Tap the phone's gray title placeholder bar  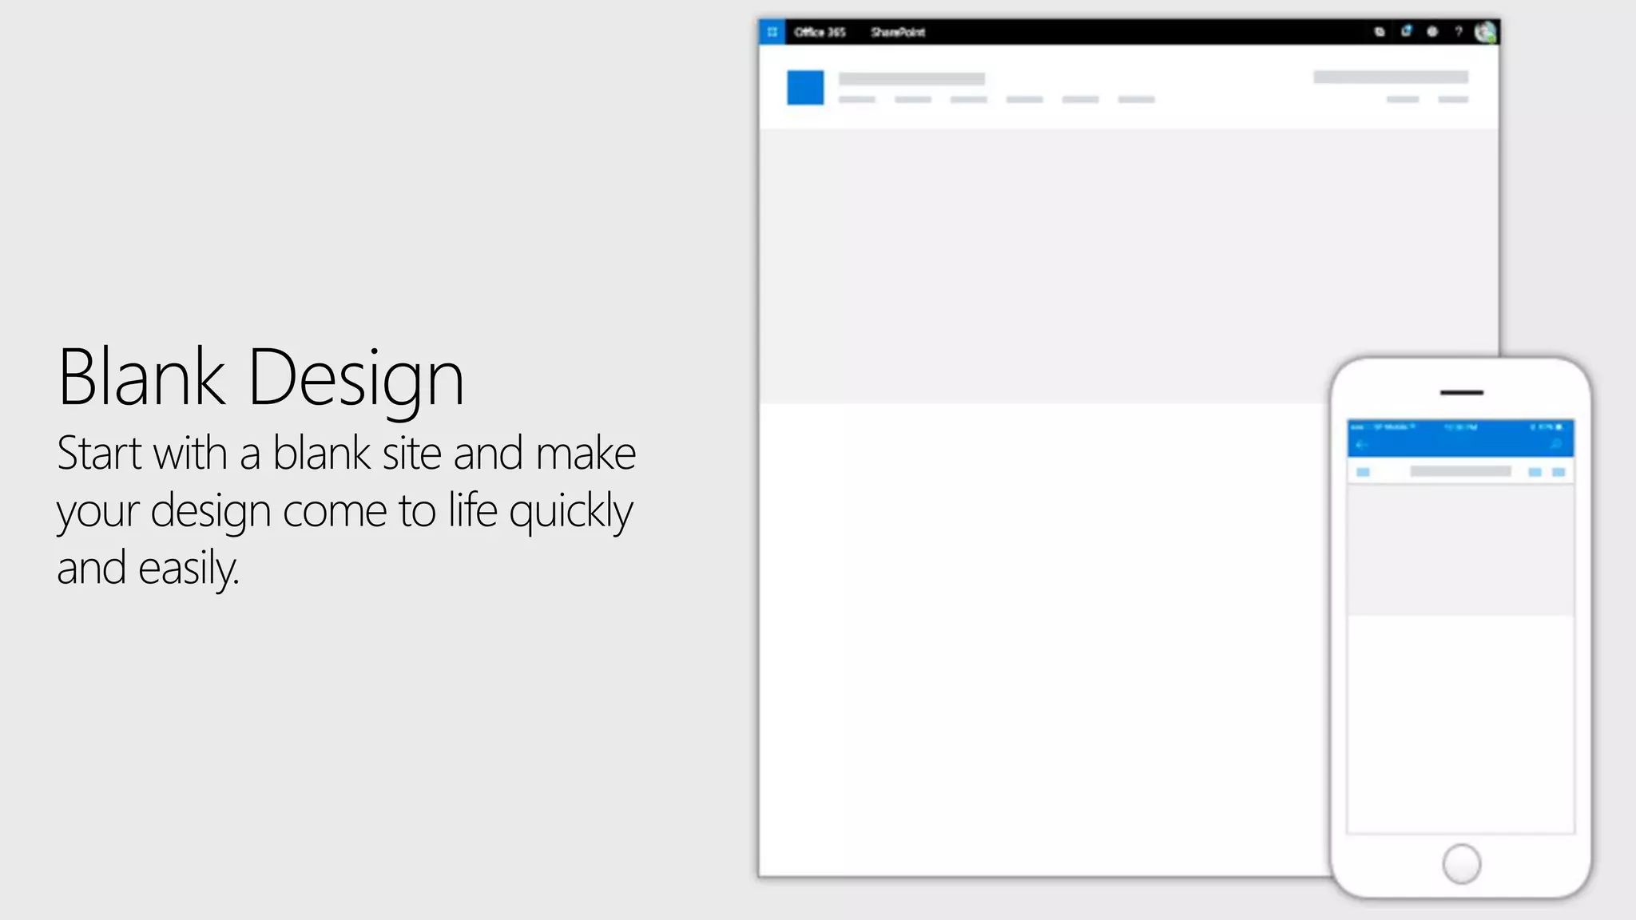pyautogui.click(x=1460, y=471)
